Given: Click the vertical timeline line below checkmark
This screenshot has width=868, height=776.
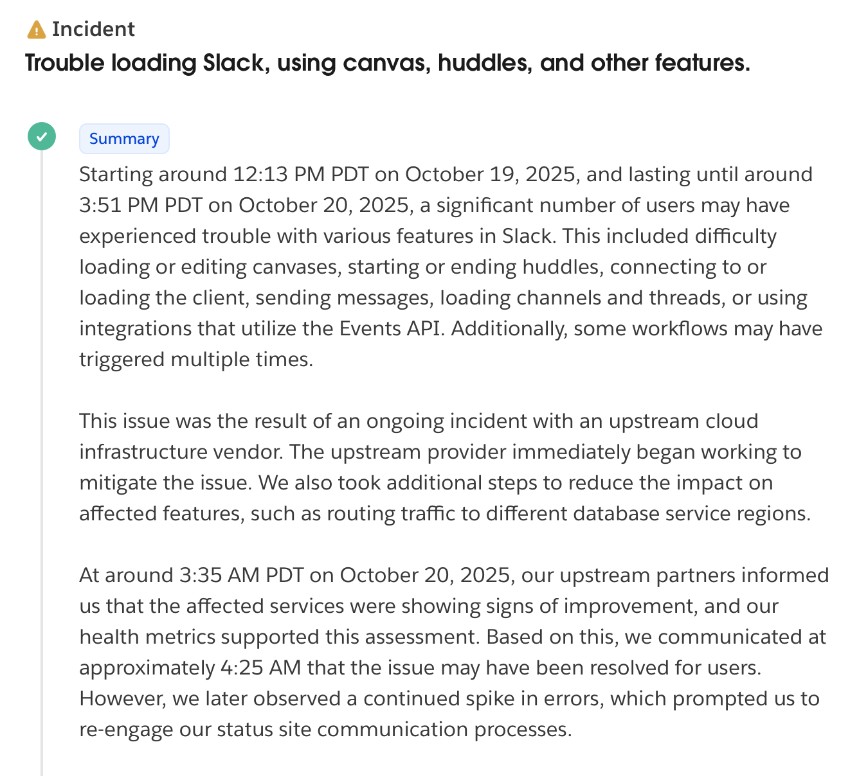Looking at the screenshot, I should coord(42,450).
